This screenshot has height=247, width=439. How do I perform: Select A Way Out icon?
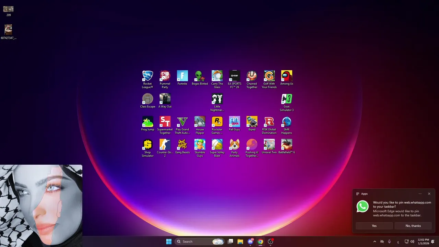(x=165, y=101)
